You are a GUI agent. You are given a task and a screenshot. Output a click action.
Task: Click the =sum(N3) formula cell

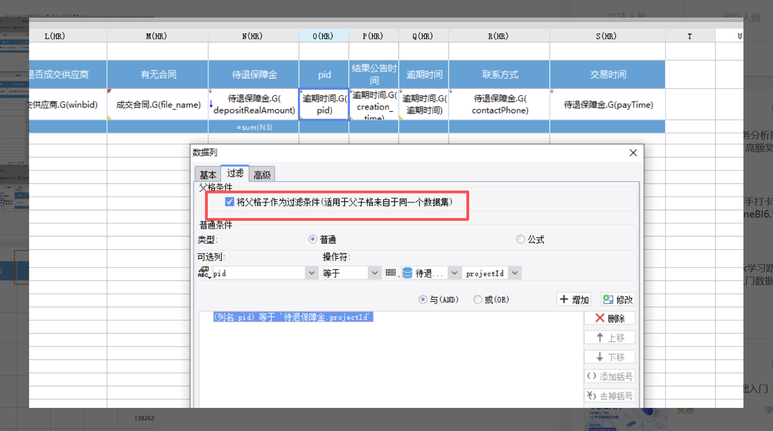pyautogui.click(x=254, y=127)
